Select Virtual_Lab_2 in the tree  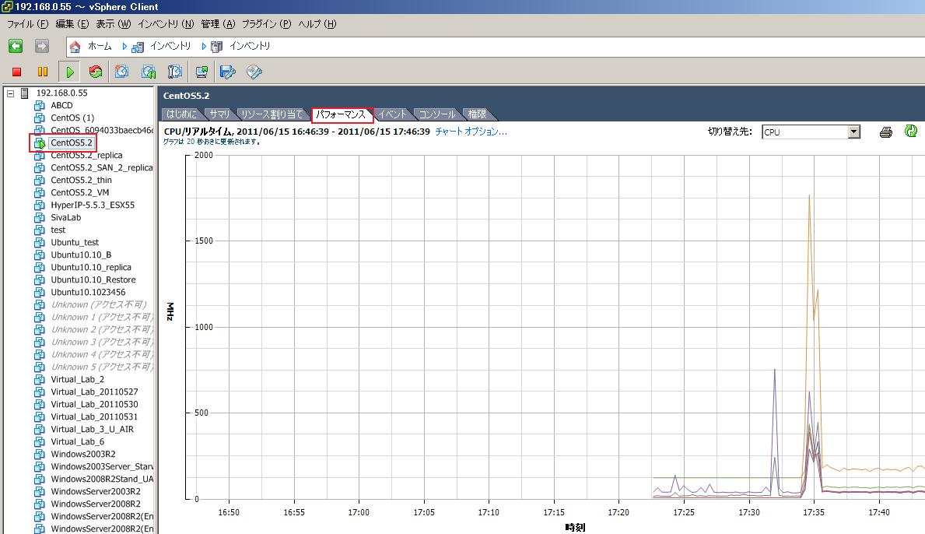coord(77,379)
